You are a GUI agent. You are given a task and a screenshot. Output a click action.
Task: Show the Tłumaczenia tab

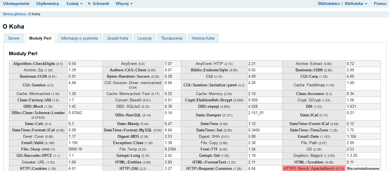pos(172,38)
